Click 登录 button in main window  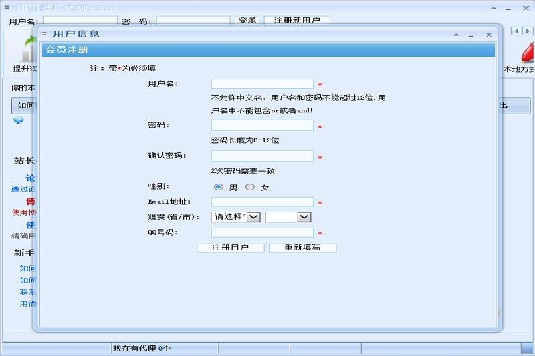click(247, 21)
